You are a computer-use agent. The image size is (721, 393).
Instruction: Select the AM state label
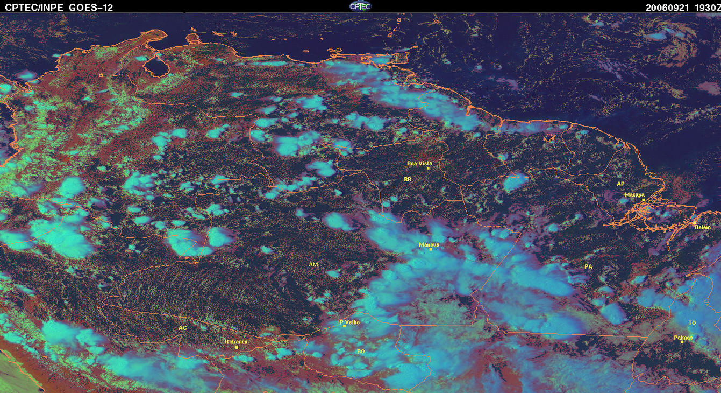tap(313, 264)
